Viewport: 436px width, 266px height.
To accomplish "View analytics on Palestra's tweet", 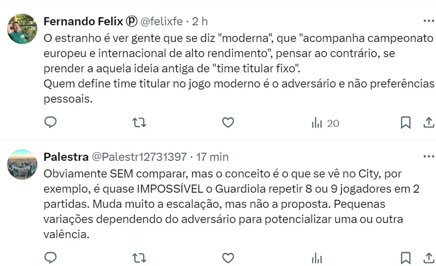I will (317, 258).
